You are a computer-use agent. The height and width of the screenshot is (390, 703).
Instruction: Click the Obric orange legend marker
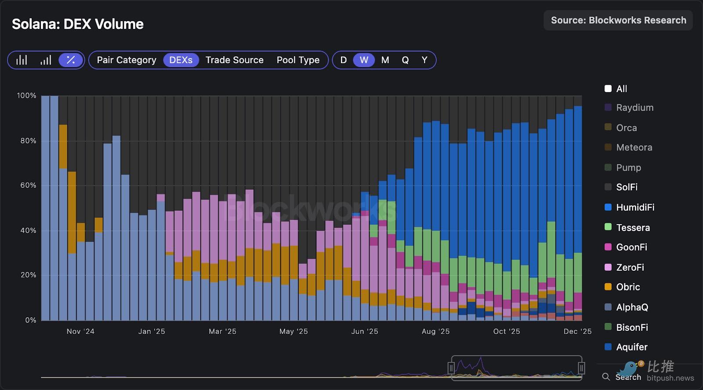(x=608, y=287)
